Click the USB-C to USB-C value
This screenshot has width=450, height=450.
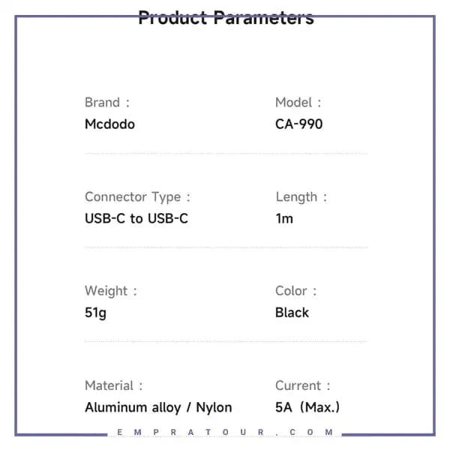[x=136, y=218]
